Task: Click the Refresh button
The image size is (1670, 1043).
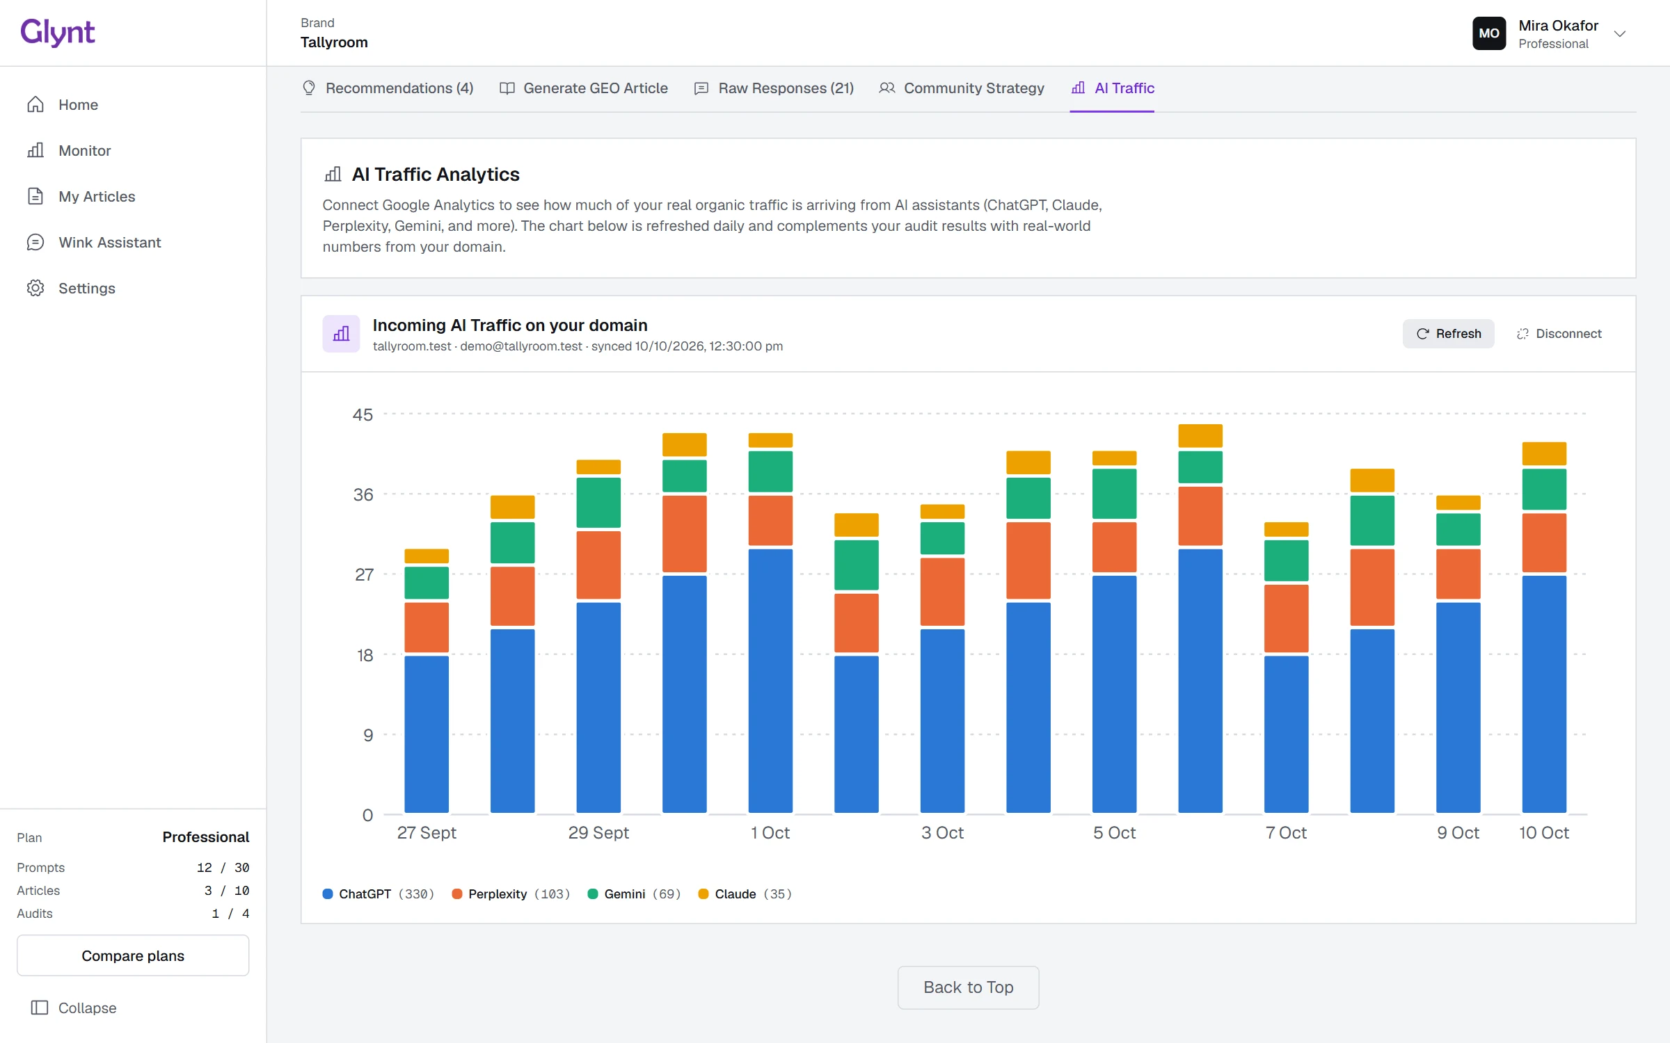Action: [x=1448, y=334]
